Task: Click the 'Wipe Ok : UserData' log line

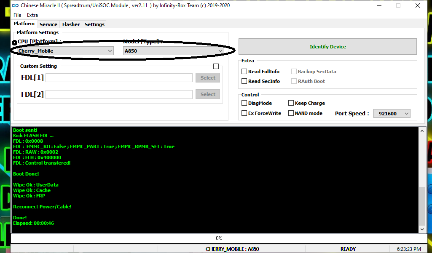Action: click(x=35, y=185)
